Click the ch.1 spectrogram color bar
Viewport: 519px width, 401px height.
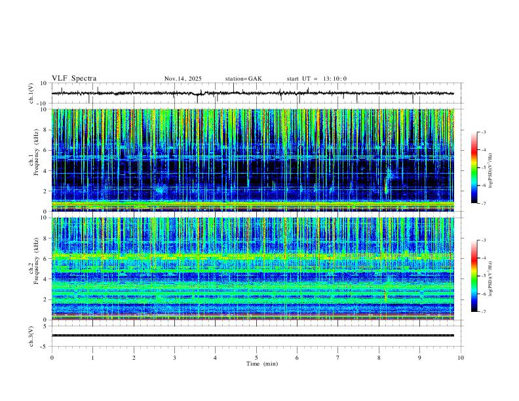[x=474, y=168]
